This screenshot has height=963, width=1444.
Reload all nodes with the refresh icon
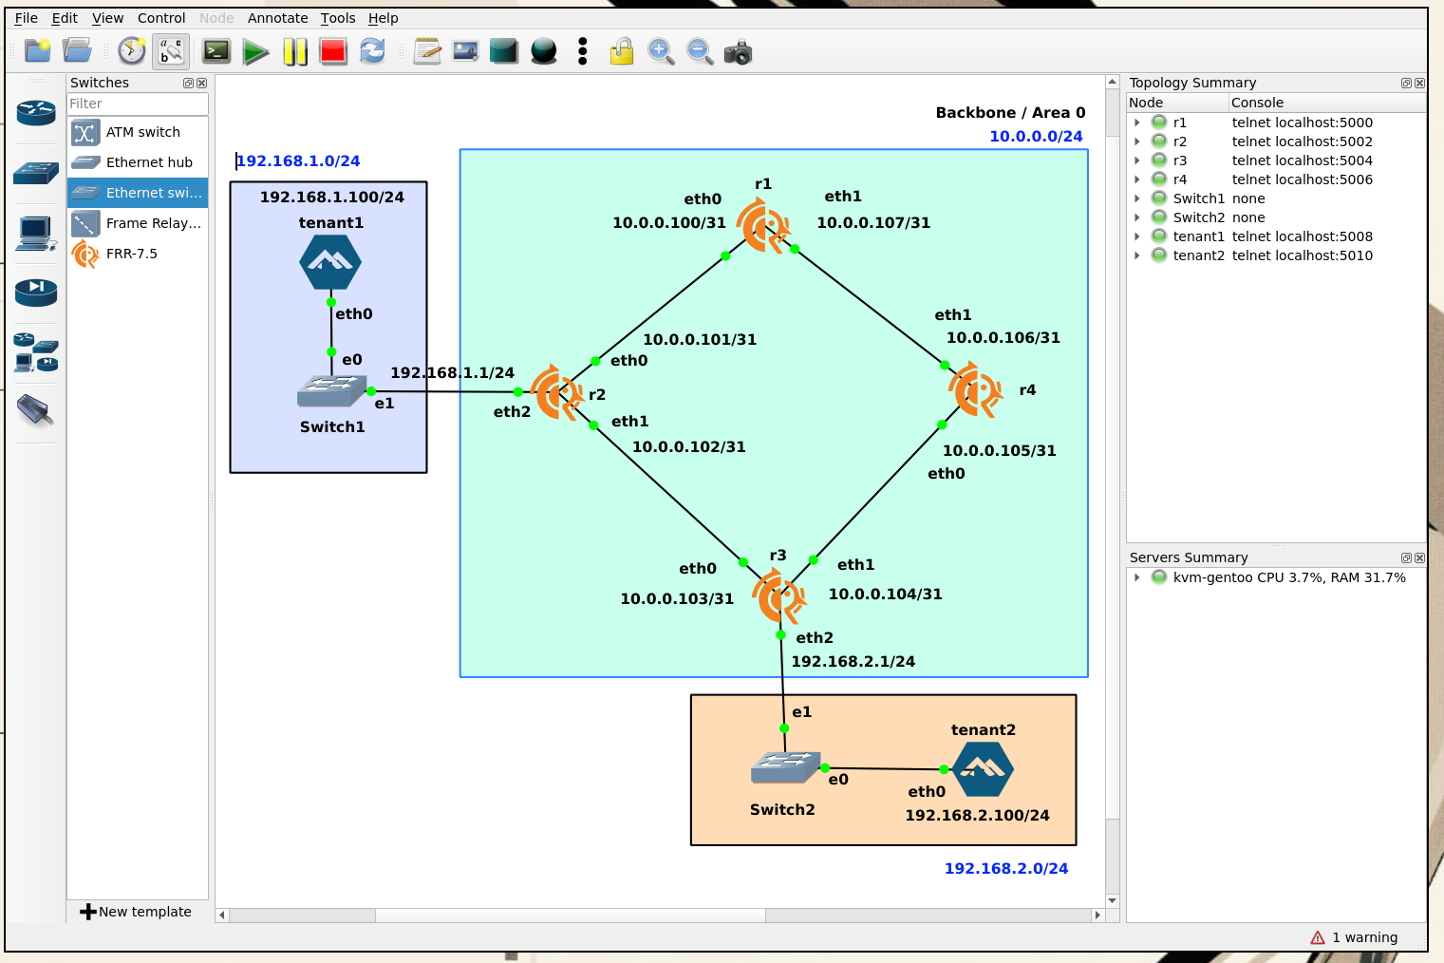click(x=372, y=51)
